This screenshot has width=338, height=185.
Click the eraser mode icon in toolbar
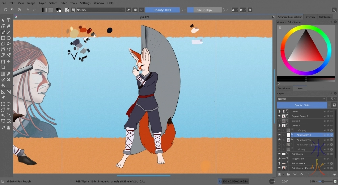pos(128,10)
